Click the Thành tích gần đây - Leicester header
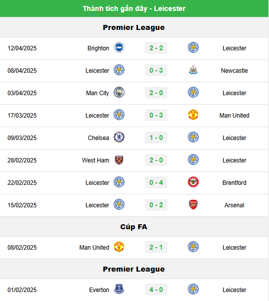 (x=134, y=8)
